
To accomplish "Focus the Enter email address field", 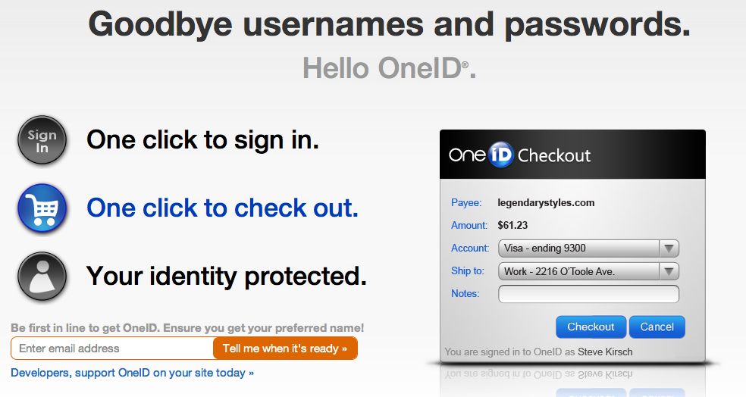I will point(112,349).
